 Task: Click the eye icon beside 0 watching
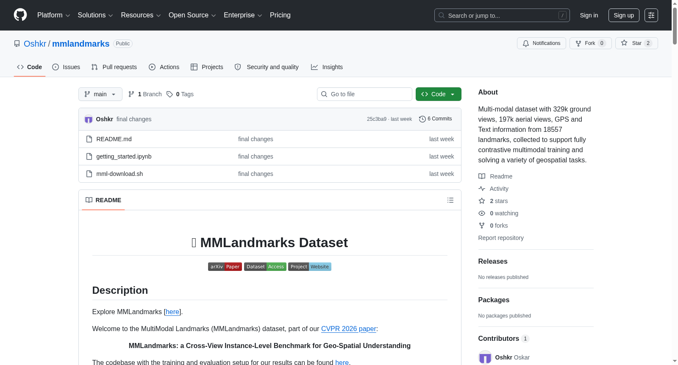[482, 213]
